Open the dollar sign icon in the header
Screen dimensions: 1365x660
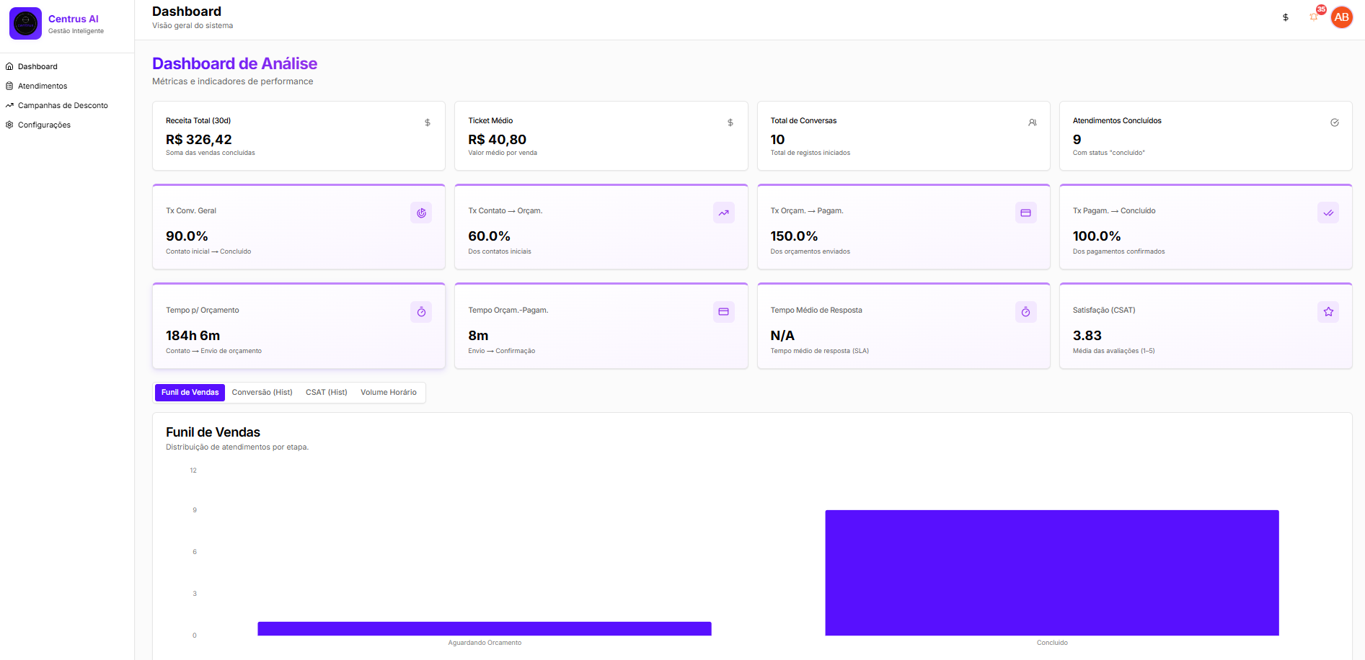click(1286, 17)
